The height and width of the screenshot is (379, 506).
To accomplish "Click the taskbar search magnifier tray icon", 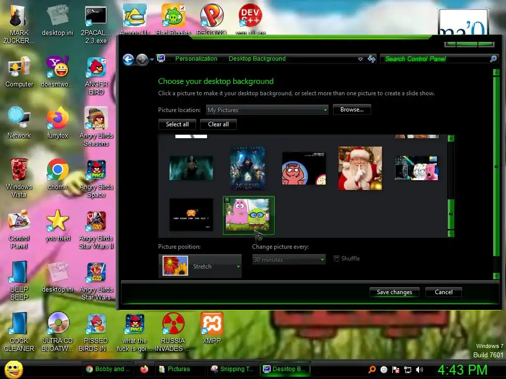I will [372, 369].
